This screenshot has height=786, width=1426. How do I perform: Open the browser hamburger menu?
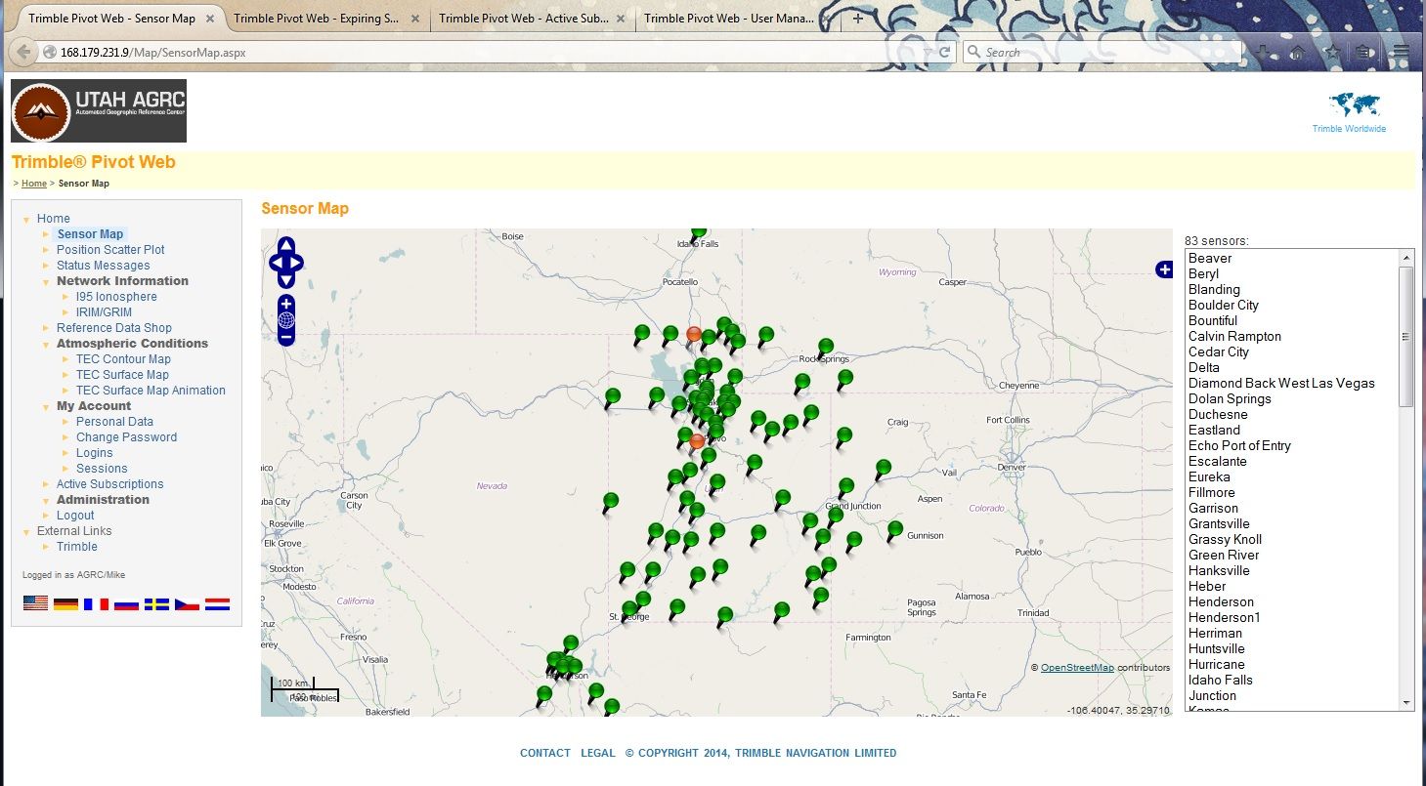[1402, 52]
